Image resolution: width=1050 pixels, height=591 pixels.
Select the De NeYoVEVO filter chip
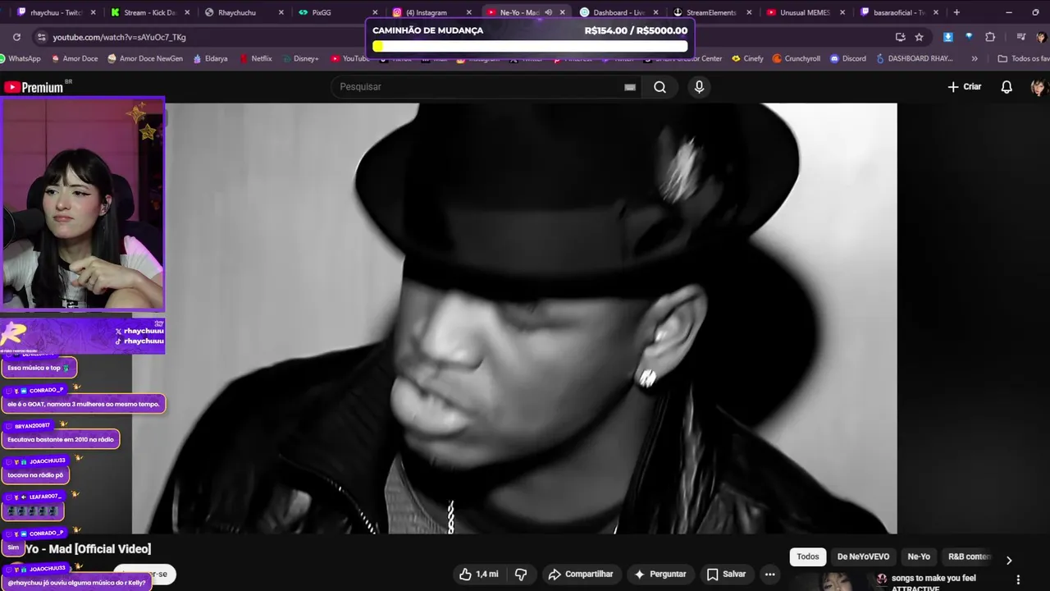(863, 557)
